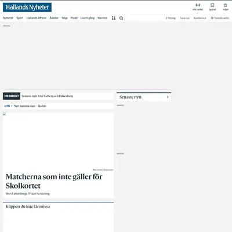Expand Senaste nytt with the chevron arrow
Image resolution: width=232 pixels, height=232 pixels.
(x=168, y=97)
